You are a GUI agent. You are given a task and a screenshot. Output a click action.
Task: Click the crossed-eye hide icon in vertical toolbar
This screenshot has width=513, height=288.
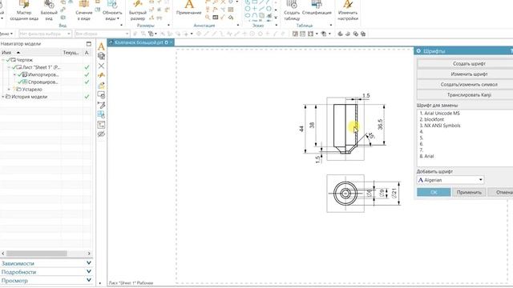(101, 134)
